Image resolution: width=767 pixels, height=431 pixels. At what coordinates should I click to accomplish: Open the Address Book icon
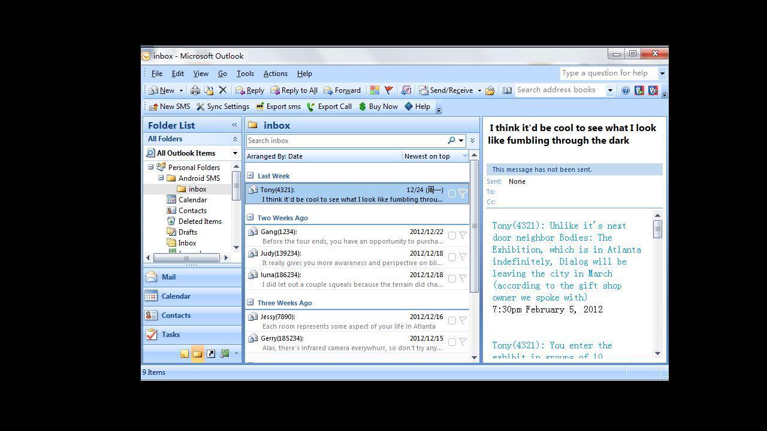tap(507, 90)
